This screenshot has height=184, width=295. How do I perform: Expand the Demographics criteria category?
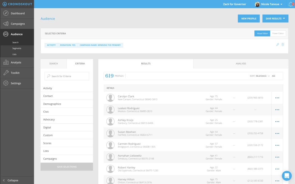coord(67,104)
